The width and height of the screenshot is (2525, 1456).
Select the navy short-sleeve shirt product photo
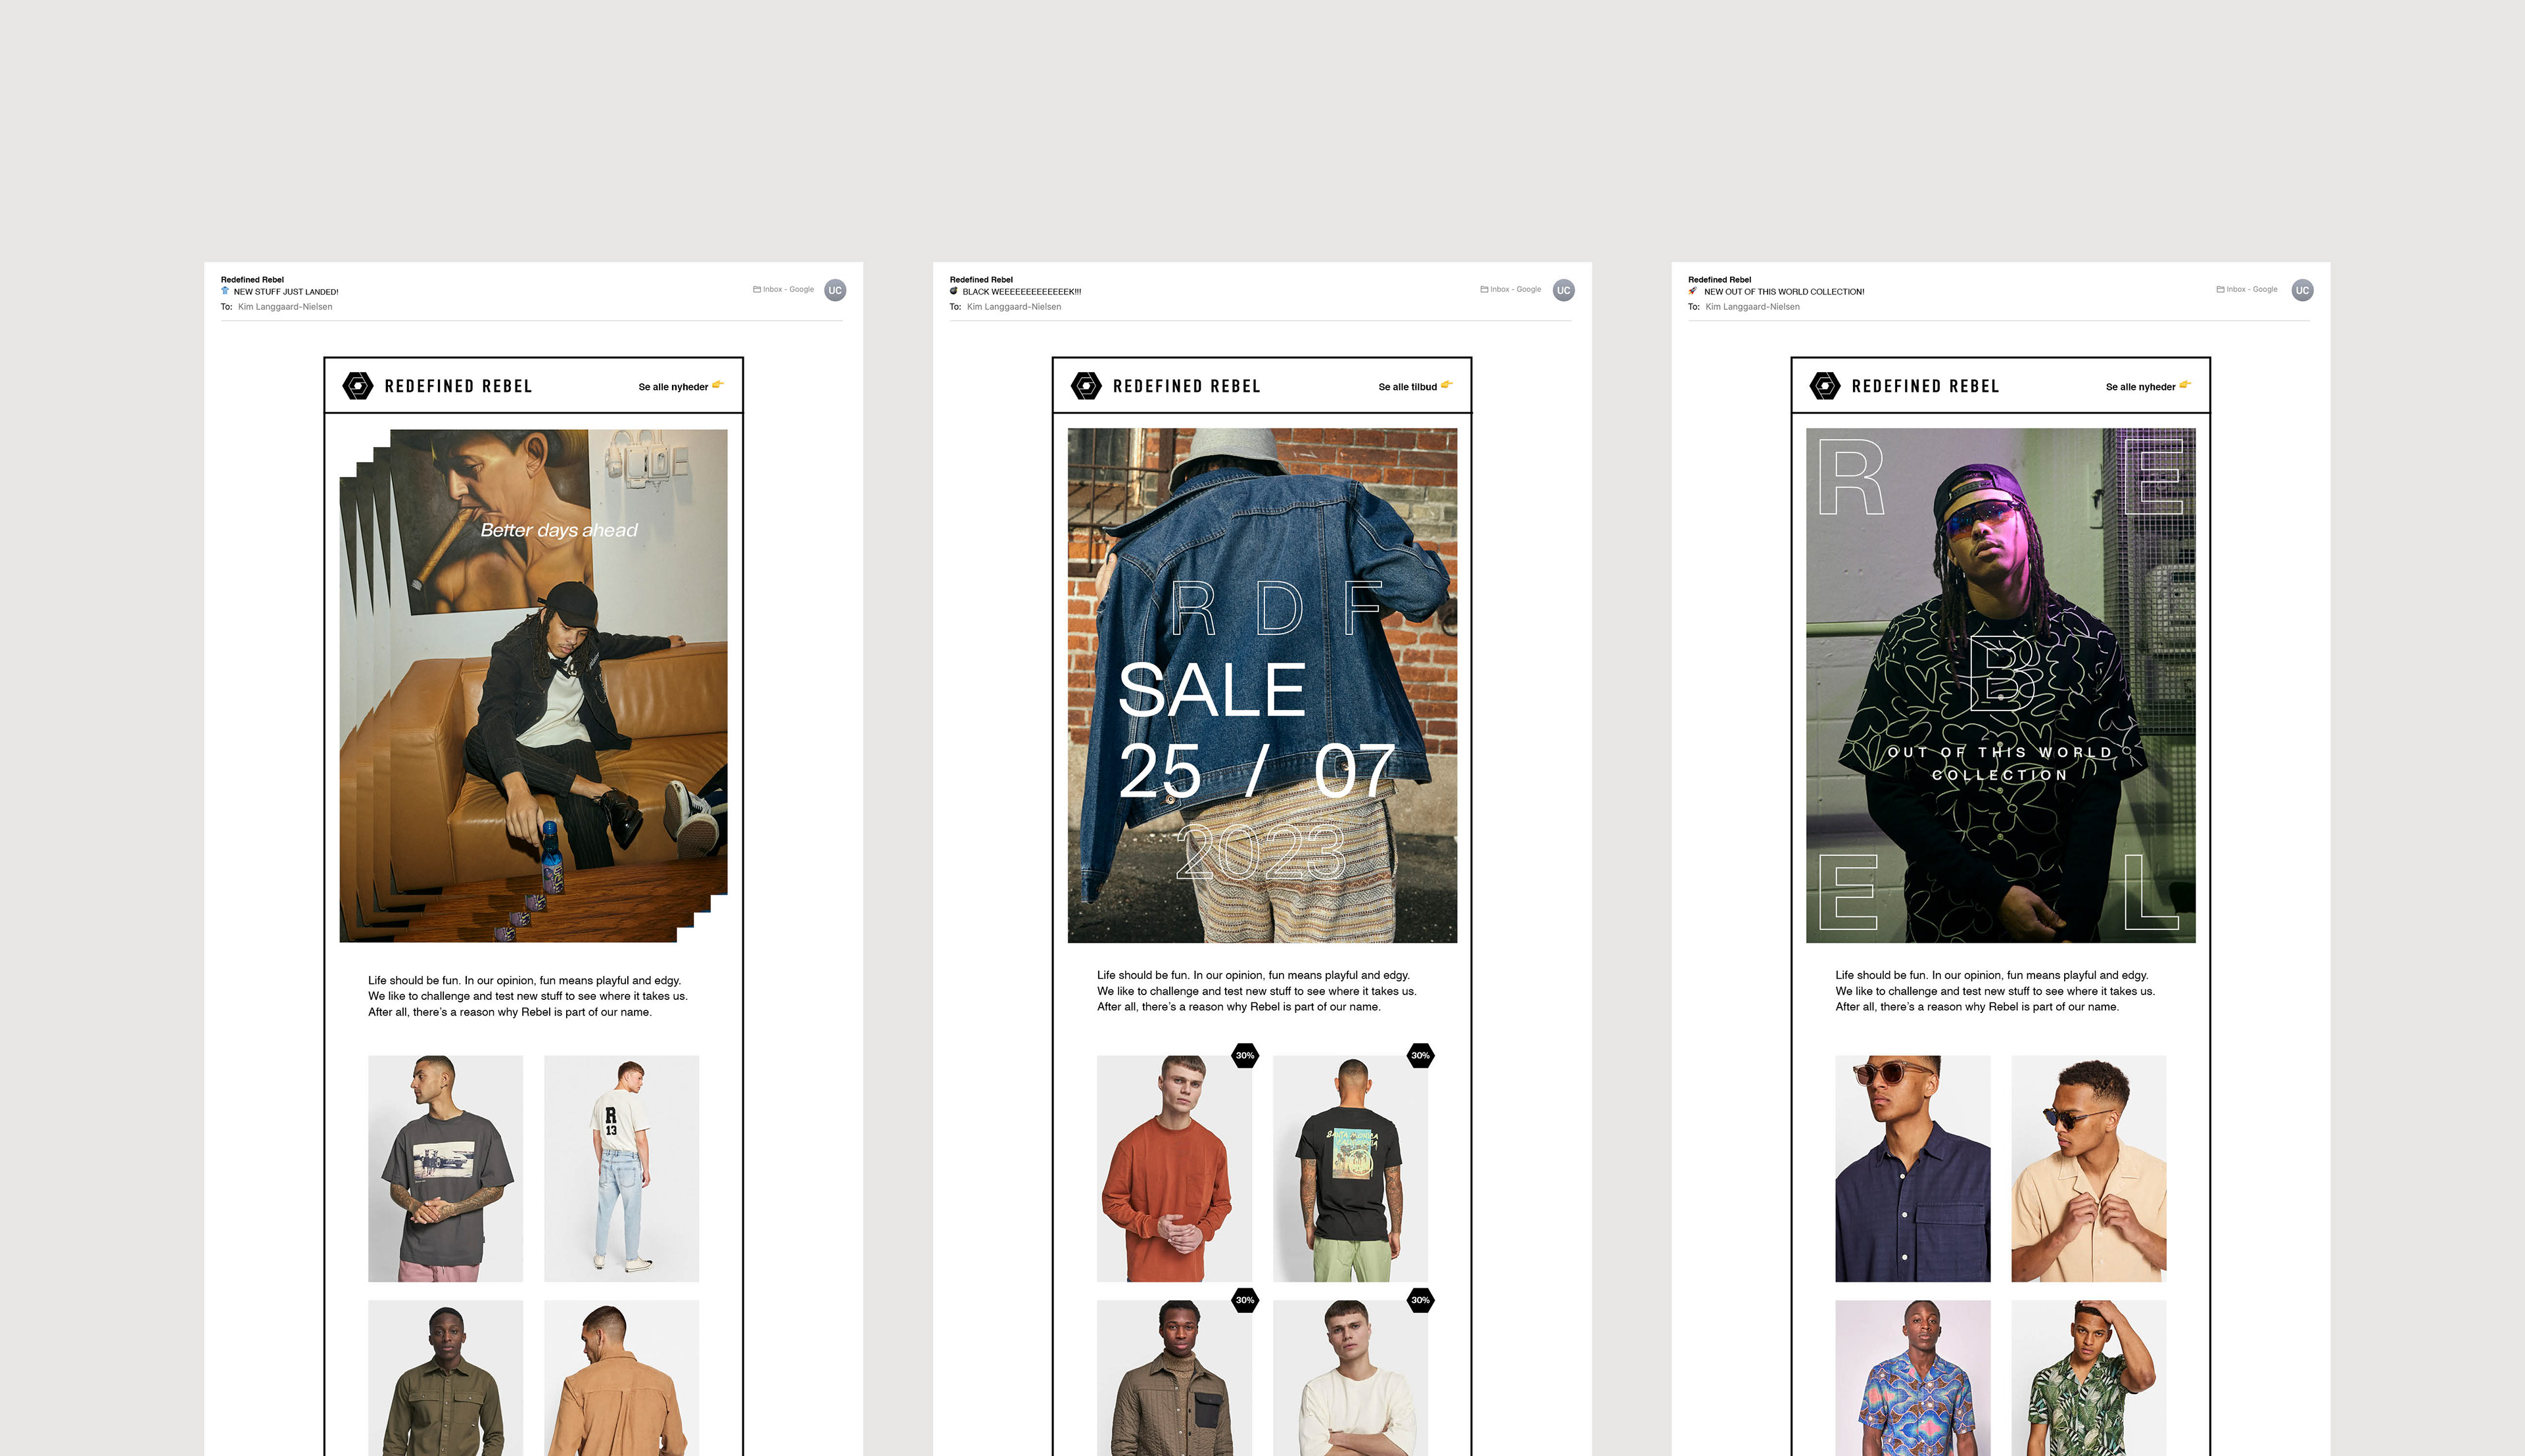[1912, 1168]
